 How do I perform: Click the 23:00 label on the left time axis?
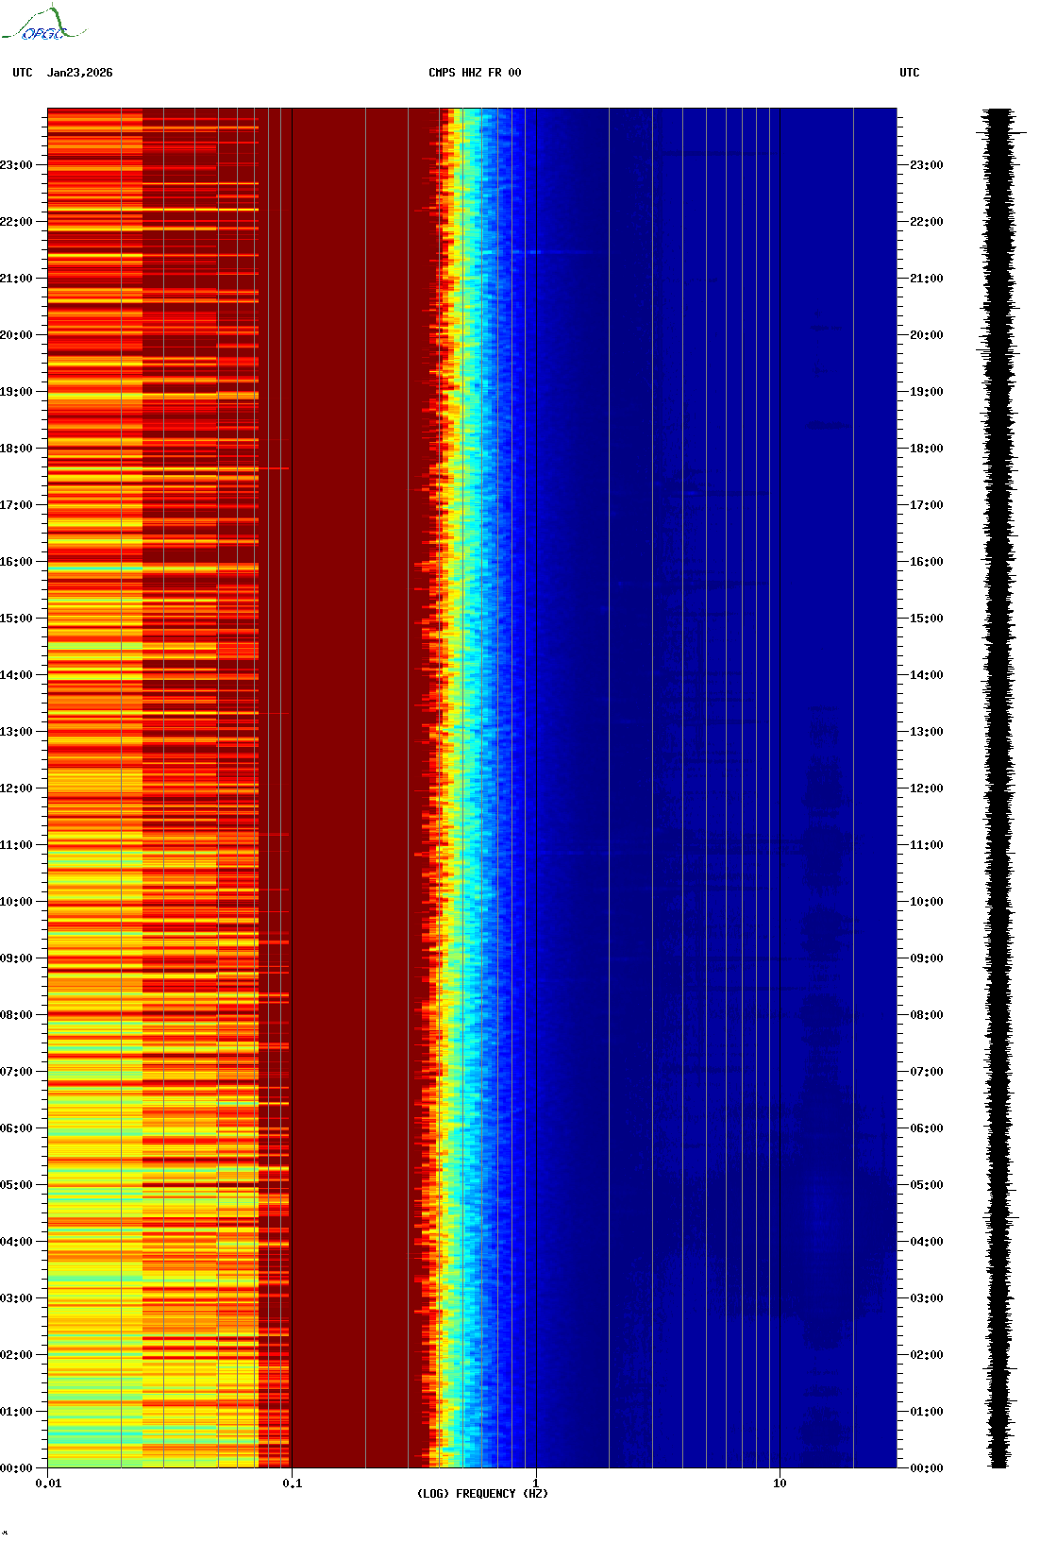(x=16, y=165)
